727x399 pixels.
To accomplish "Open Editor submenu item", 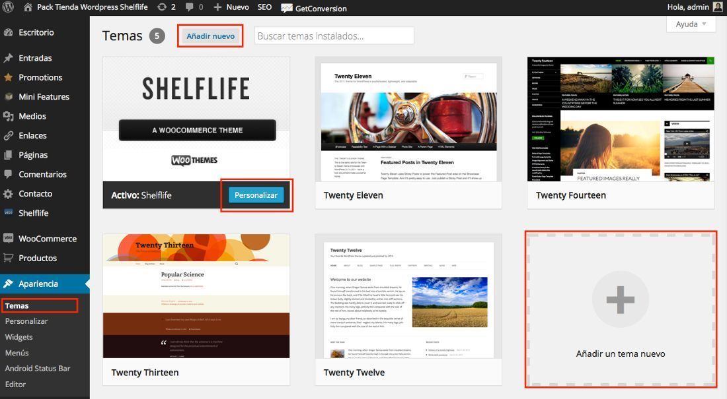I will click(x=15, y=384).
